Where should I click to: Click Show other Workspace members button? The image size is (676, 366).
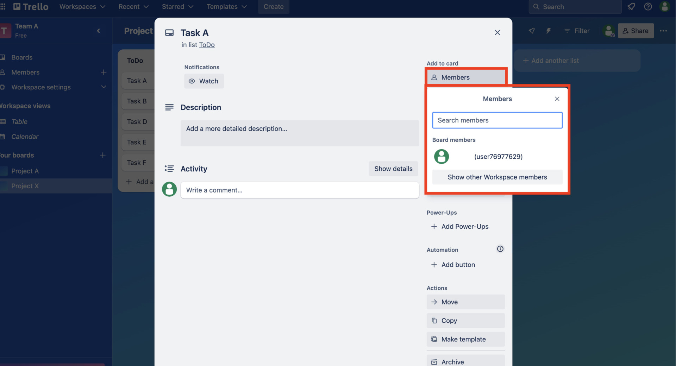coord(497,177)
